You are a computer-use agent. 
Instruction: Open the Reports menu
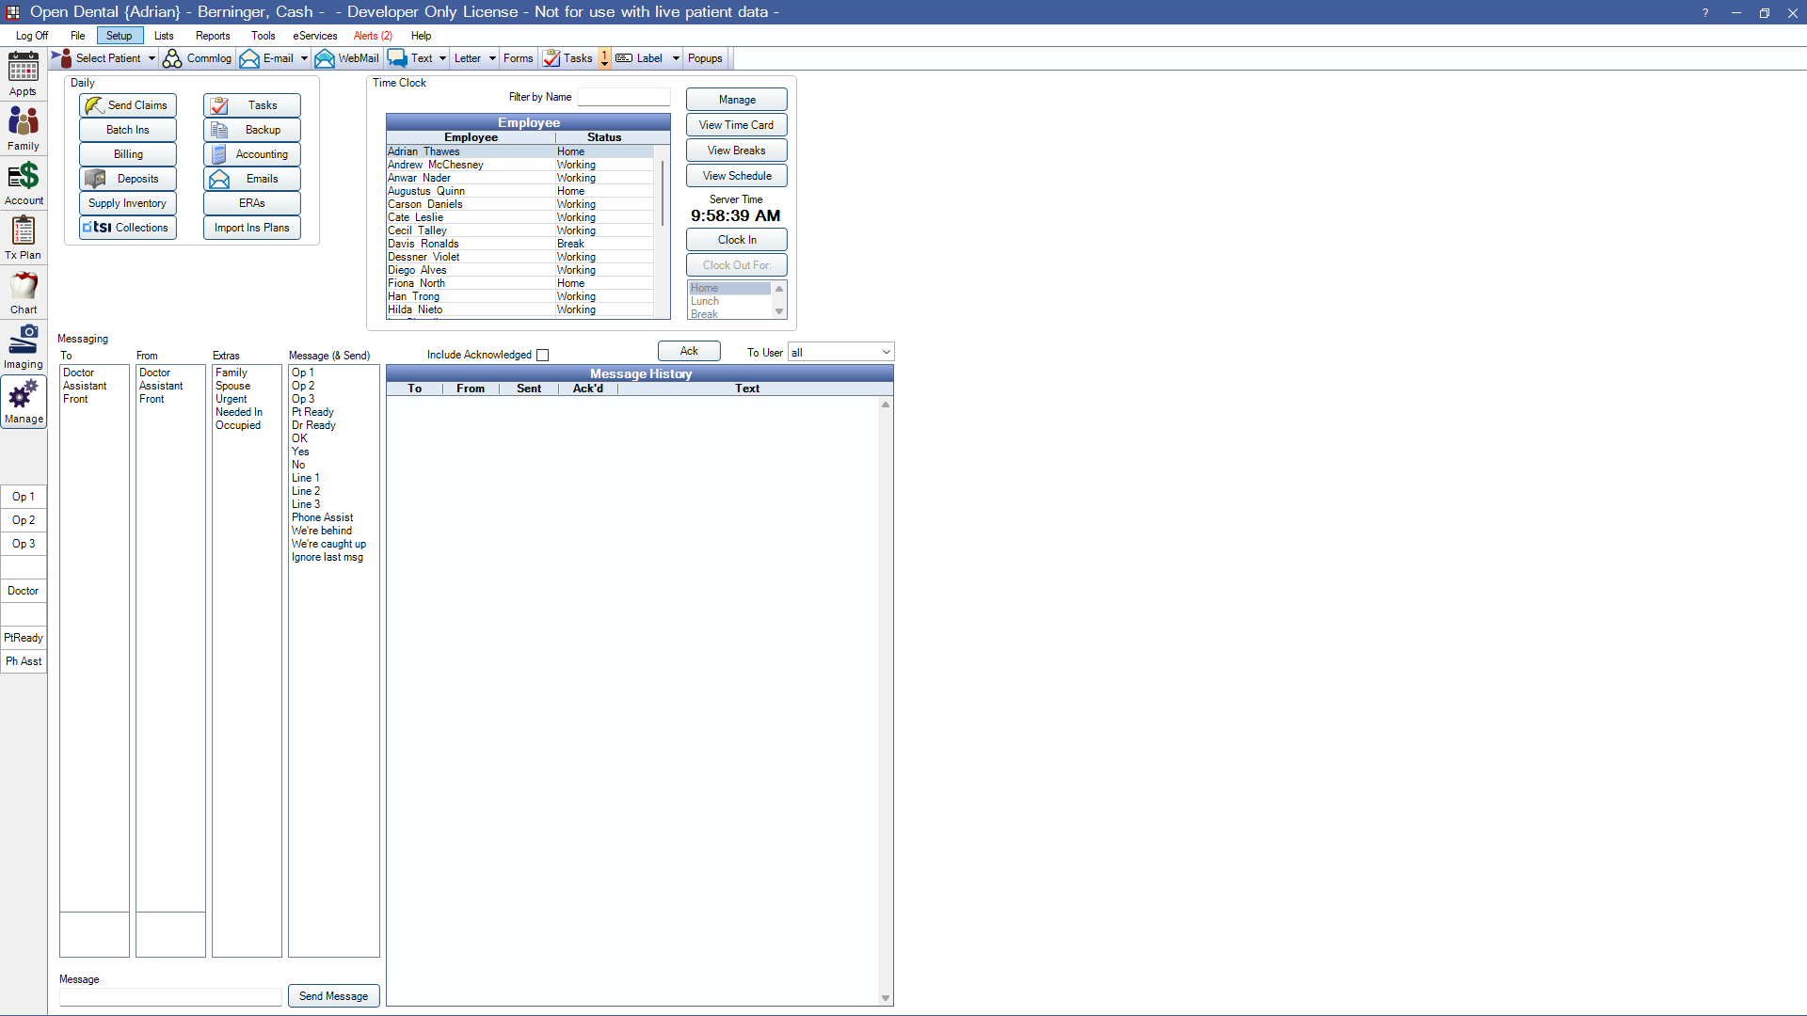(213, 36)
